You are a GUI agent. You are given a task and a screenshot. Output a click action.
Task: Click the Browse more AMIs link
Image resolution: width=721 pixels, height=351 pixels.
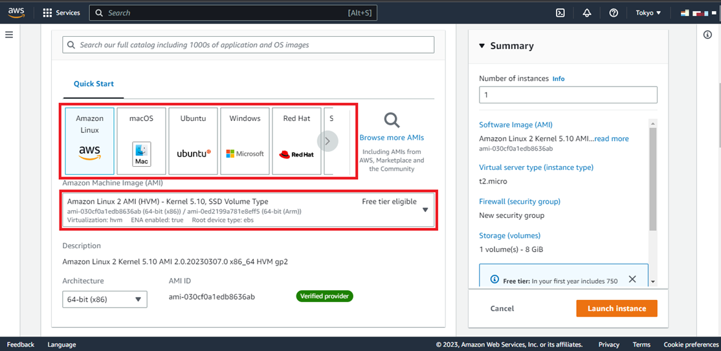click(392, 138)
